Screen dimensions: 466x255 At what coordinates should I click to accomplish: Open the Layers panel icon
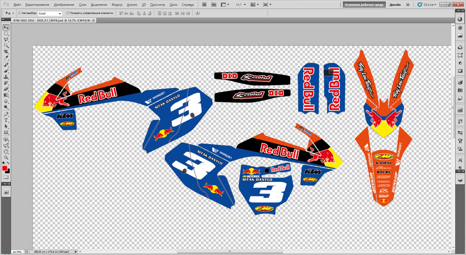tap(459, 180)
